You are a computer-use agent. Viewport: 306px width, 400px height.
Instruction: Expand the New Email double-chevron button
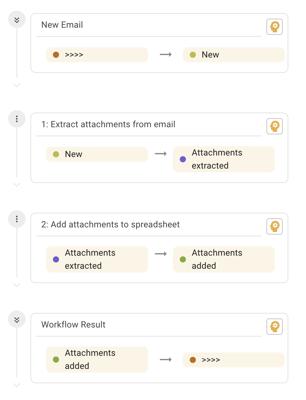pyautogui.click(x=17, y=19)
